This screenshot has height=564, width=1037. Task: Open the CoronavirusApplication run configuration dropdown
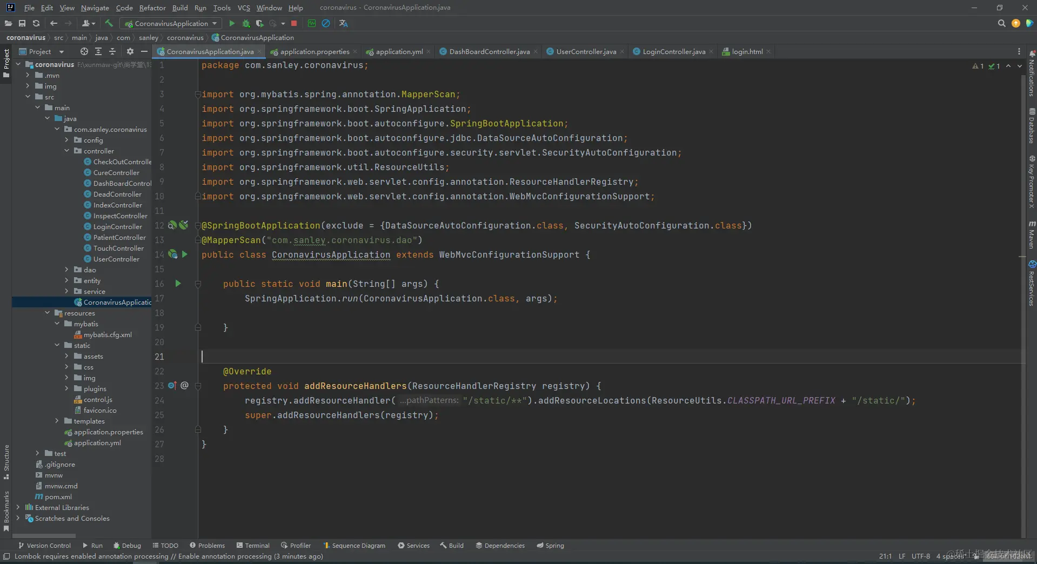[x=171, y=23]
